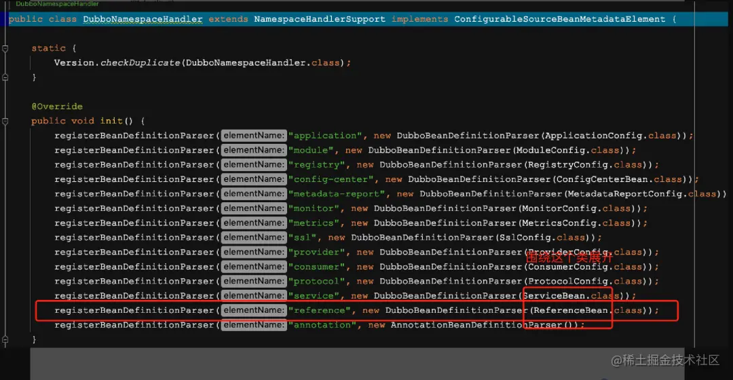
Task: Click the "application" string literal
Action: [x=325, y=136]
